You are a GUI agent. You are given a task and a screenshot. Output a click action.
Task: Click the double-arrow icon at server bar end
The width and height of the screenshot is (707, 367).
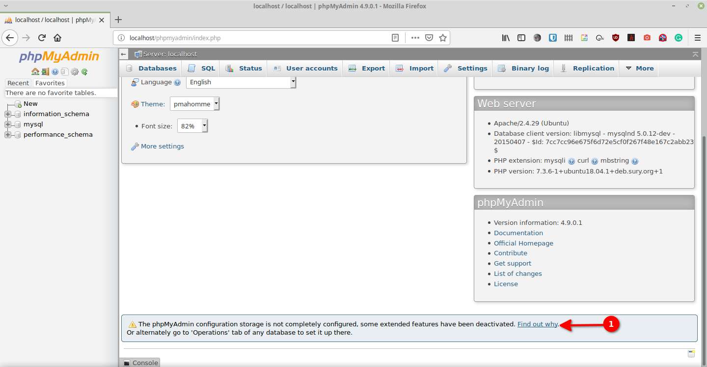(695, 54)
